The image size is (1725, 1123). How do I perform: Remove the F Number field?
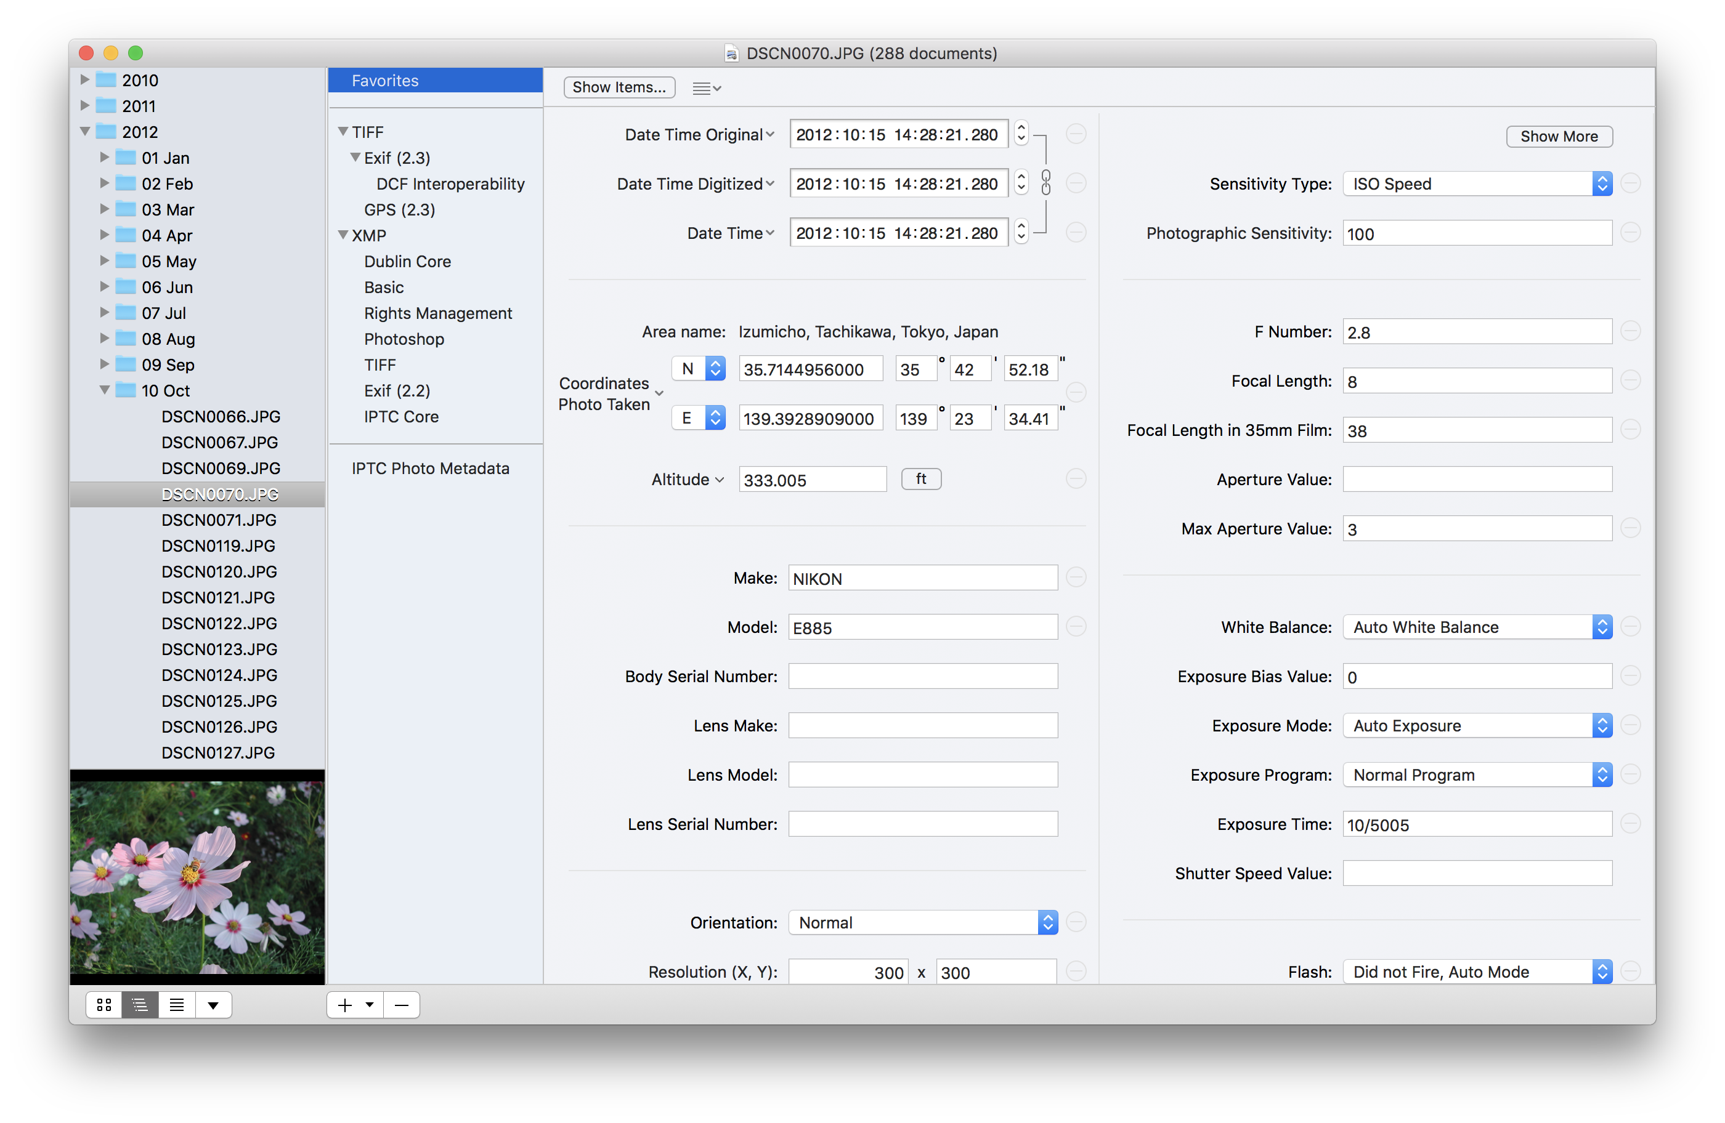1630,331
